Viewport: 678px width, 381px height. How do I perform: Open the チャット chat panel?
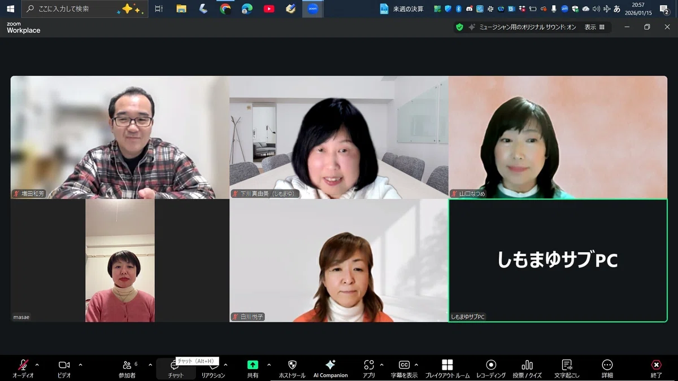point(175,369)
